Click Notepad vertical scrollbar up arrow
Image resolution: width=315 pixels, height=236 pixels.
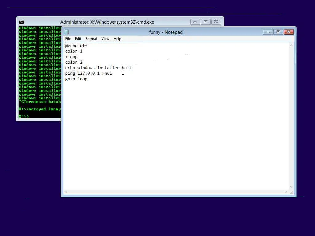click(291, 45)
